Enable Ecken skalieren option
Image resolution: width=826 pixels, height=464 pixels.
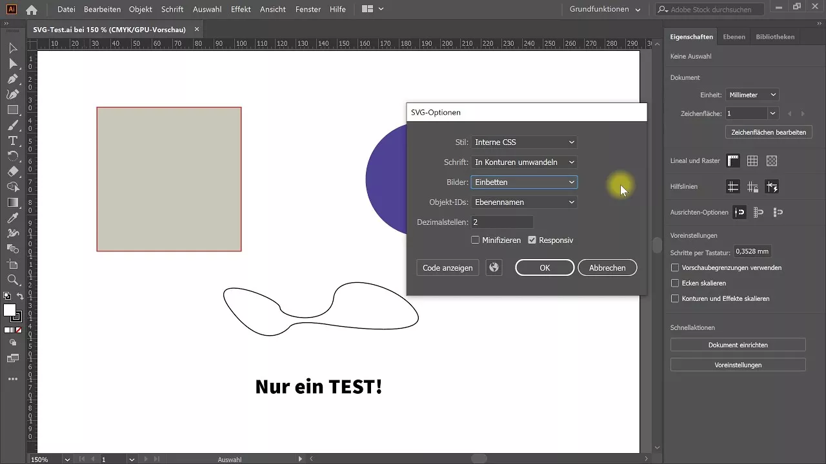point(674,283)
